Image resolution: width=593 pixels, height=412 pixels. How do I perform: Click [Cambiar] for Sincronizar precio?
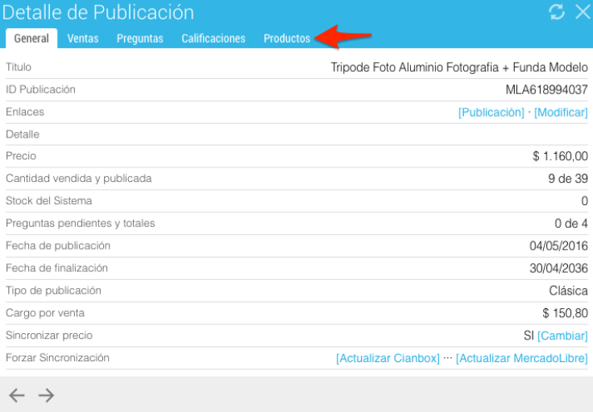[562, 336]
